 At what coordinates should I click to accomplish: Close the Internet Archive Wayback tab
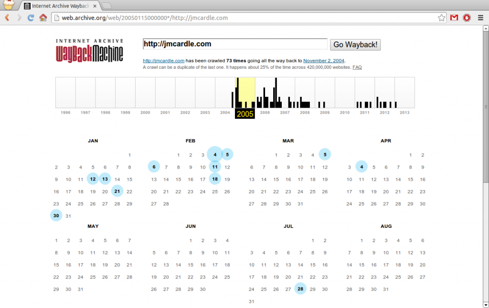[x=95, y=6]
